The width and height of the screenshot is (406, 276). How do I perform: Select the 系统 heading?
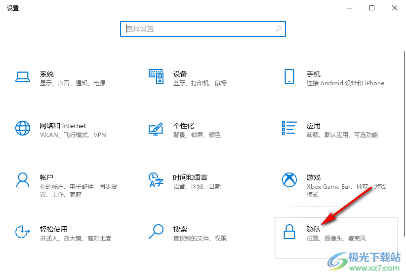(x=47, y=74)
